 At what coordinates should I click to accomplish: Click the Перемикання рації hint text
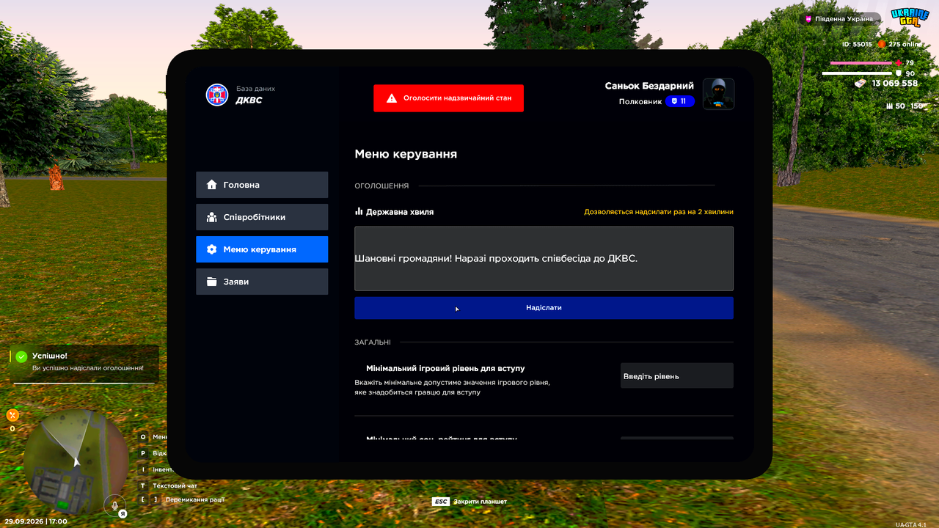tap(195, 500)
